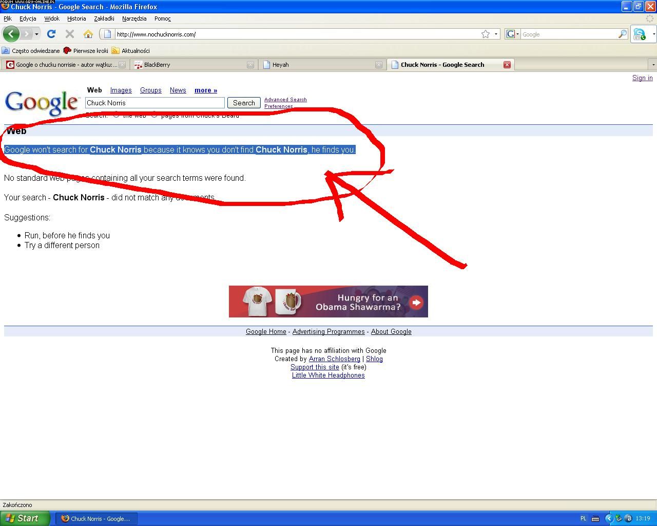The width and height of the screenshot is (657, 526).
Task: Close the BlackBerry tab
Action: click(x=250, y=65)
